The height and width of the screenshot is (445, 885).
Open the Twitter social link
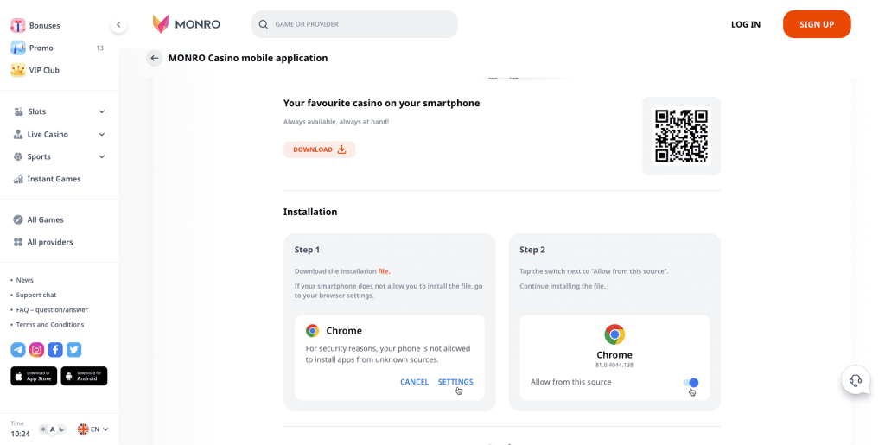tap(74, 350)
